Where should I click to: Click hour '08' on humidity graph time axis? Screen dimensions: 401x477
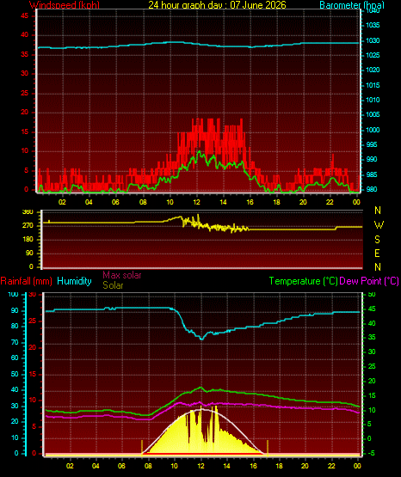148,466
